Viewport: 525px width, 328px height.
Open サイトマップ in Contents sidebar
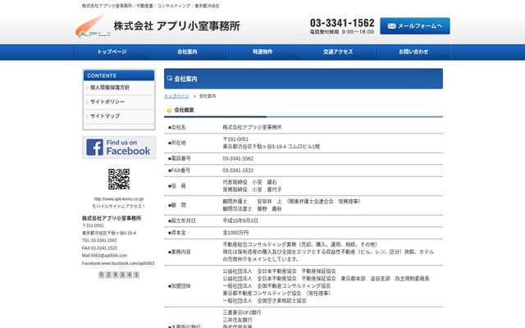tap(119, 116)
